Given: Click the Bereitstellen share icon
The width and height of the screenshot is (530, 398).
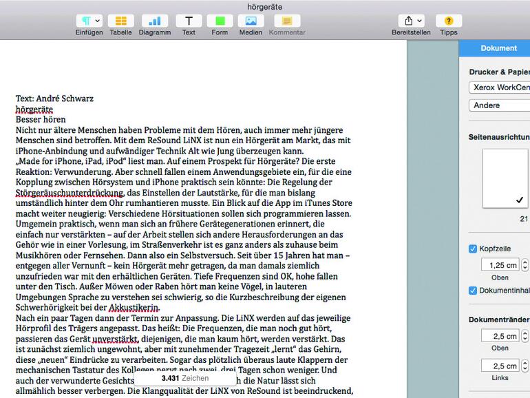Looking at the screenshot, I should pyautogui.click(x=409, y=21).
